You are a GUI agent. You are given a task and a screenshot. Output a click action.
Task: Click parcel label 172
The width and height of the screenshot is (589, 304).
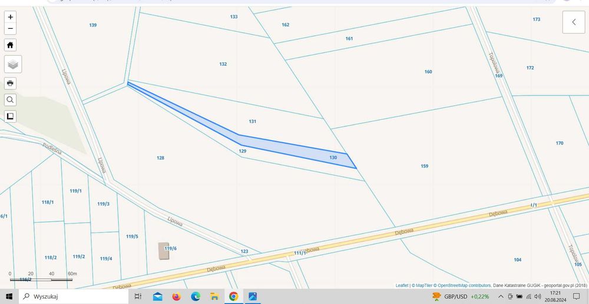click(530, 68)
